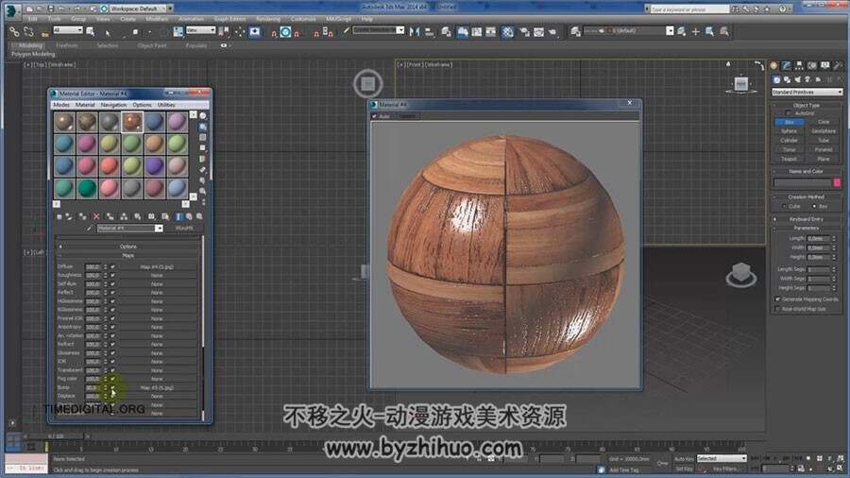Image resolution: width=850 pixels, height=478 pixels.
Task: Toggle Show End Result icon in Material Editor
Action: coord(178,216)
